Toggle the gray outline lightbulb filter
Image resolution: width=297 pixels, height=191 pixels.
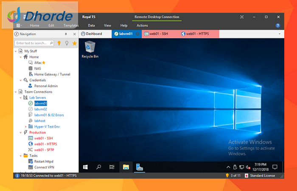tap(67, 43)
